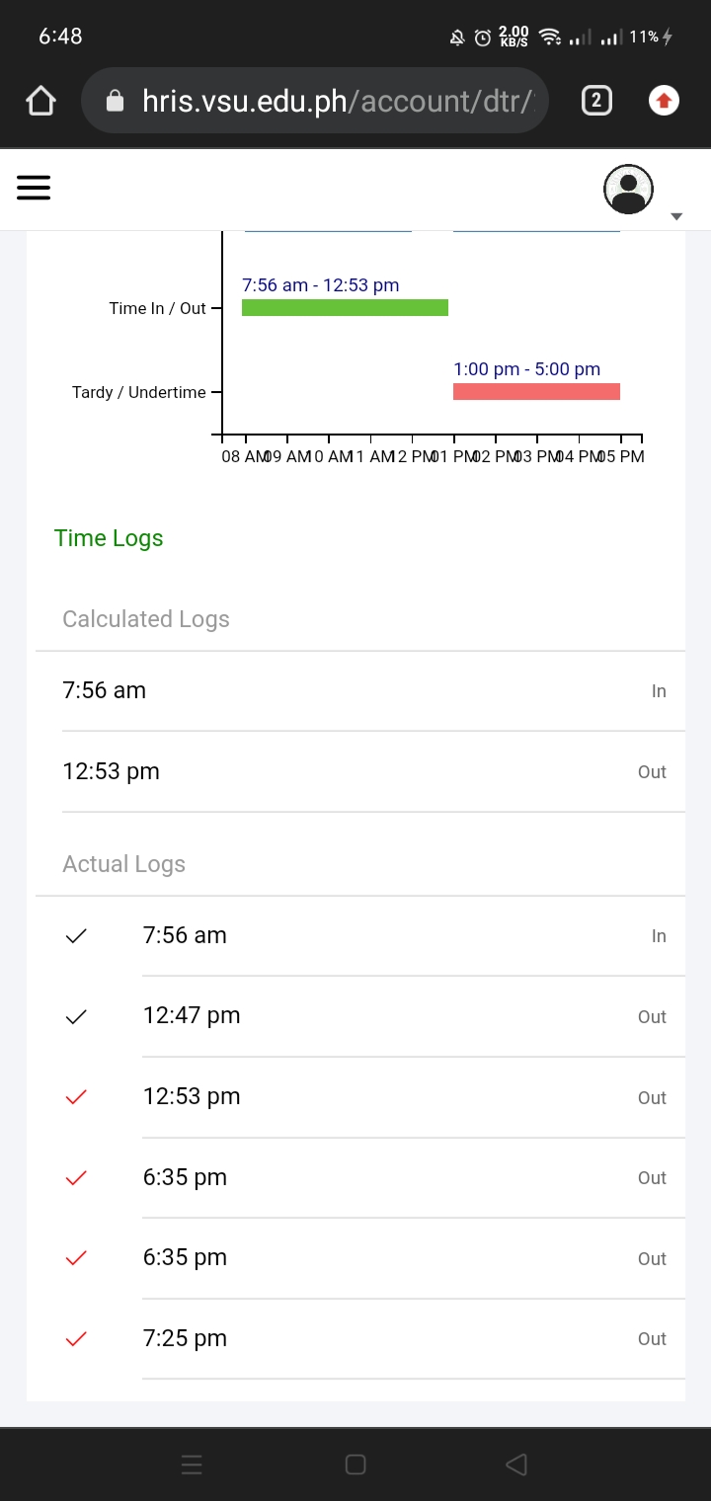Toggle the red check for 12:53 pm log
This screenshot has height=1501, width=711.
[76, 1097]
